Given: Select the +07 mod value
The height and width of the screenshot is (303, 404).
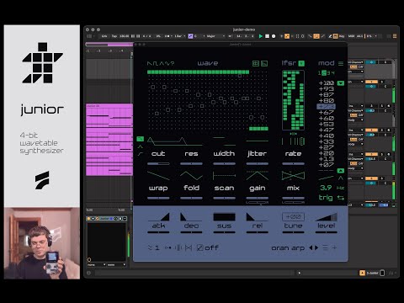Looking at the screenshot, I should (327, 165).
